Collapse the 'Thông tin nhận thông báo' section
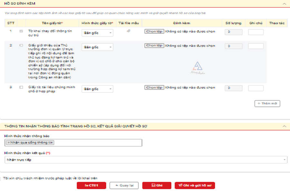290x192 pixels. tap(284, 127)
